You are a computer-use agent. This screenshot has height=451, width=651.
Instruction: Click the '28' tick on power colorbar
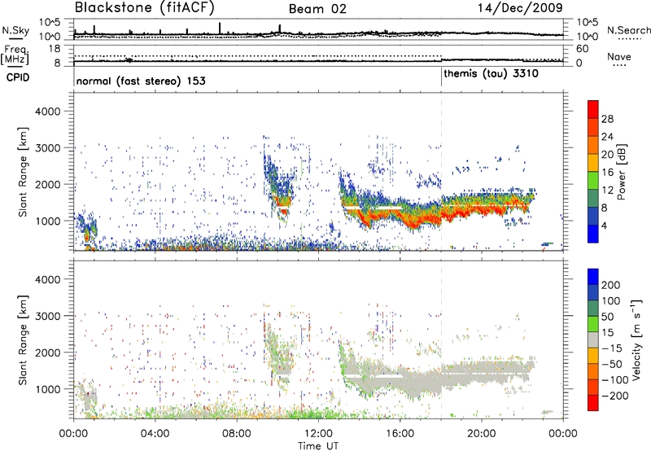pos(607,119)
